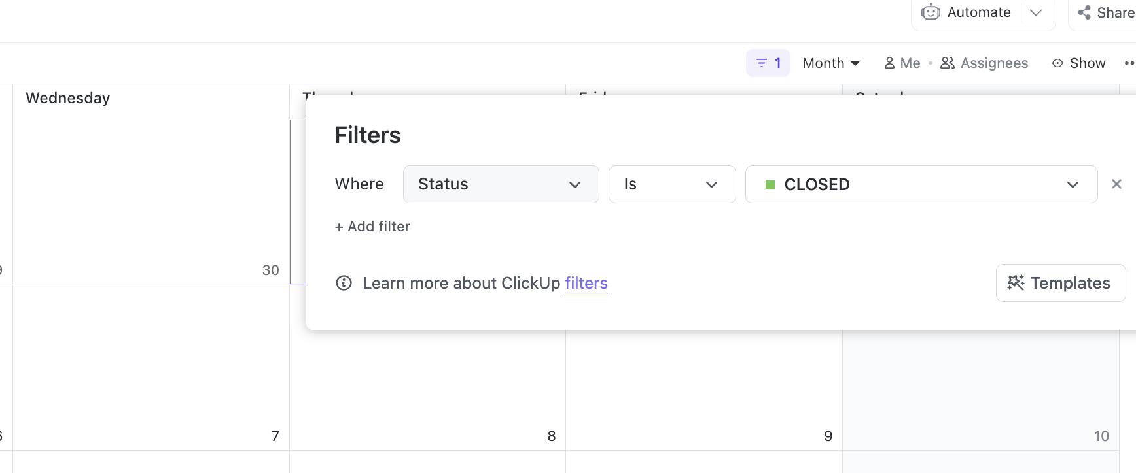Toggle the Me mode filter
The height and width of the screenshot is (473, 1136).
pos(902,63)
